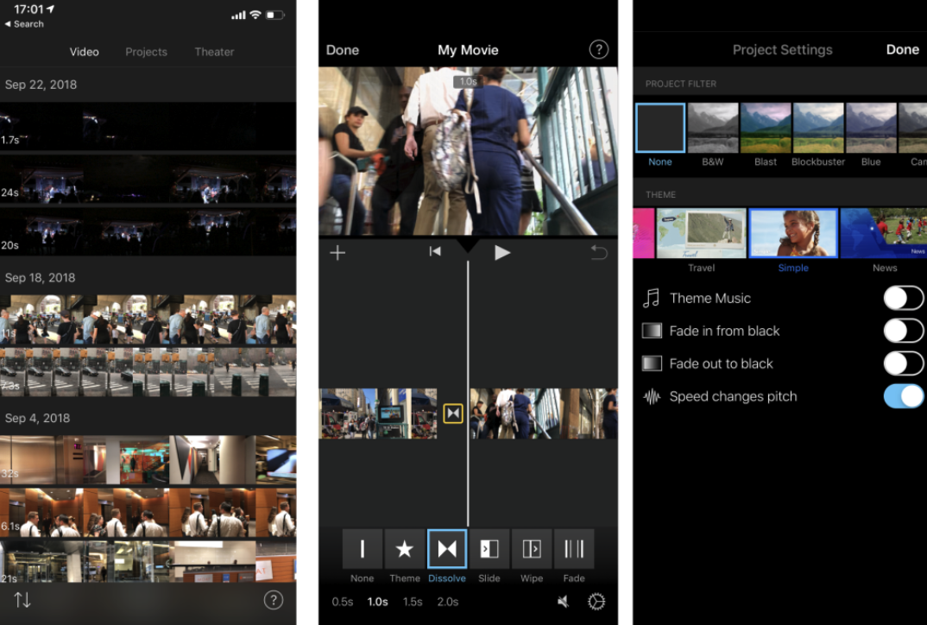Select the first timeline clip with street kiosk
Image resolution: width=927 pixels, height=625 pixels.
[x=378, y=414]
